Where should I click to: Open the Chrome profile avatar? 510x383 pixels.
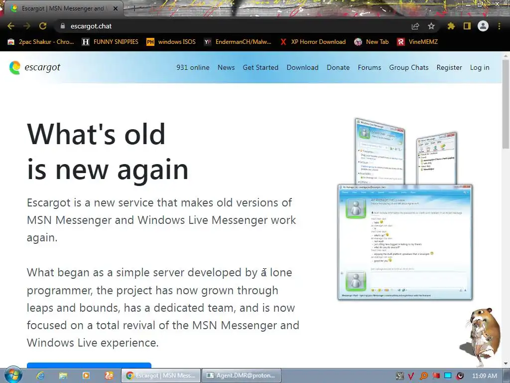pos(483,26)
